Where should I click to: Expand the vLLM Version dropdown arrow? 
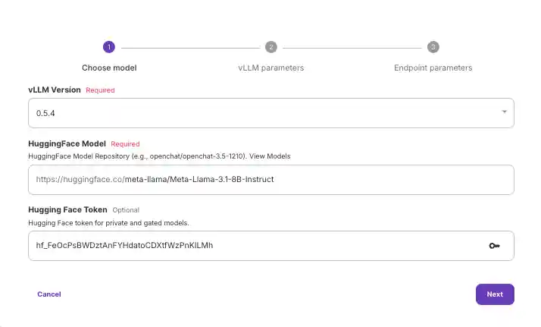505,112
